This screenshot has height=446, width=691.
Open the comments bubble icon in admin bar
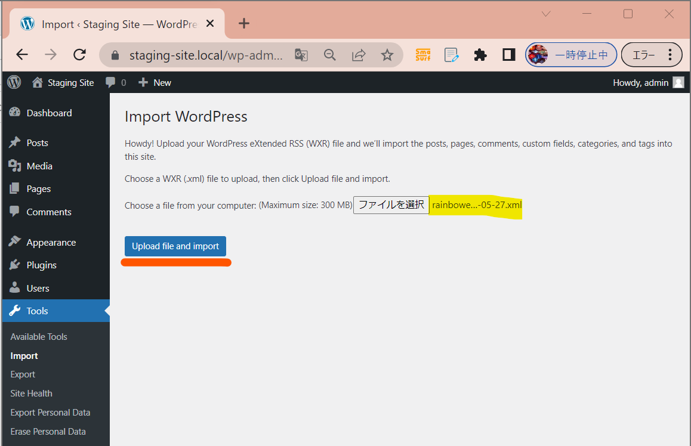110,82
